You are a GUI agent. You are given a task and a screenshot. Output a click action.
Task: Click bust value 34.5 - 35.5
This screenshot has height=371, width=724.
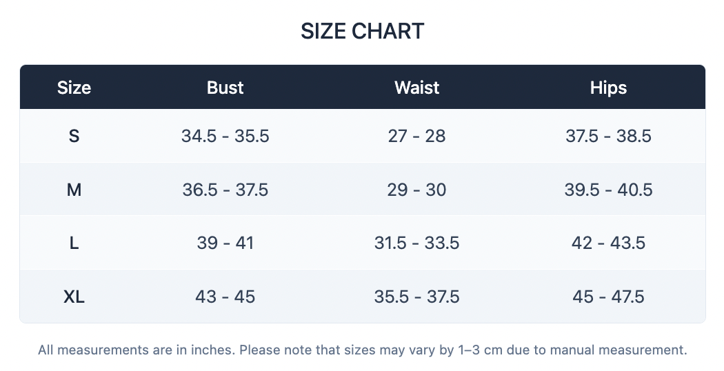coord(225,136)
